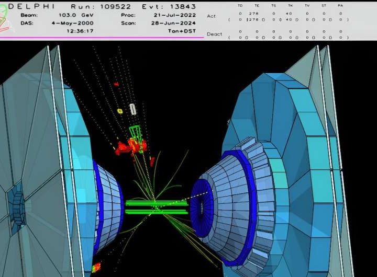Click the 278 value under TE
This screenshot has width=377, height=277.
point(257,15)
